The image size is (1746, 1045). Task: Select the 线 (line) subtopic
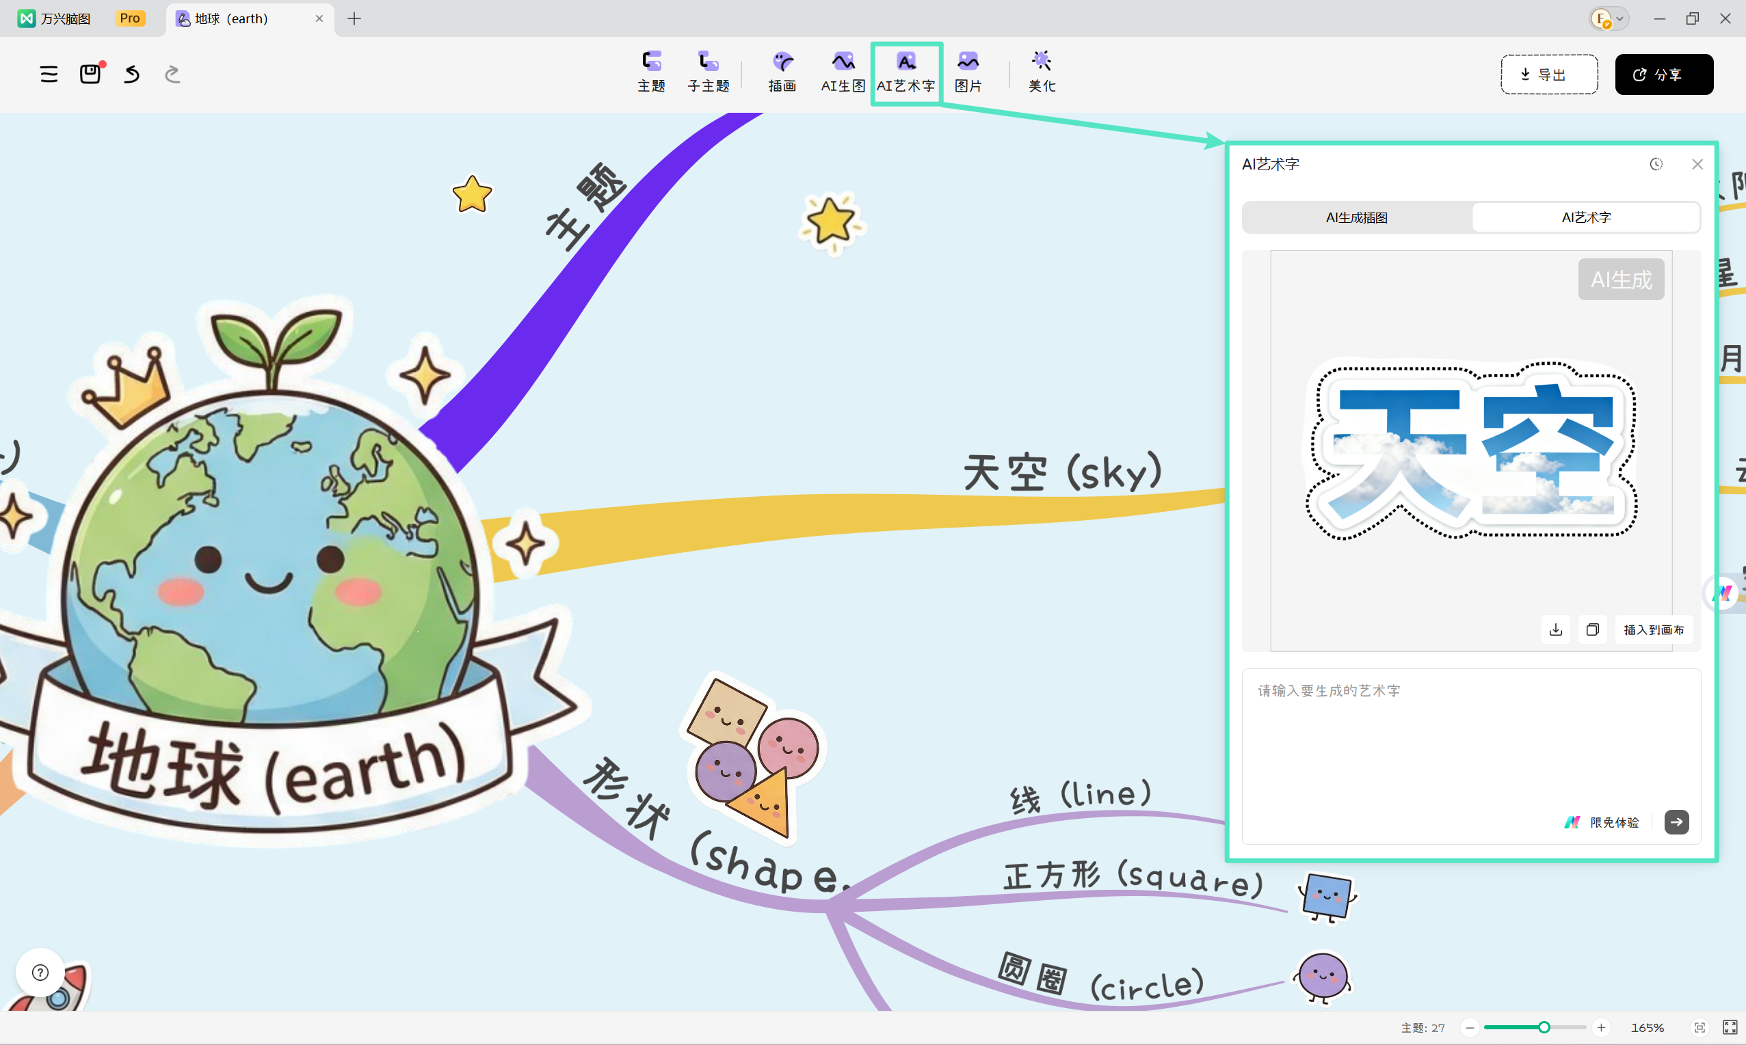click(1081, 796)
